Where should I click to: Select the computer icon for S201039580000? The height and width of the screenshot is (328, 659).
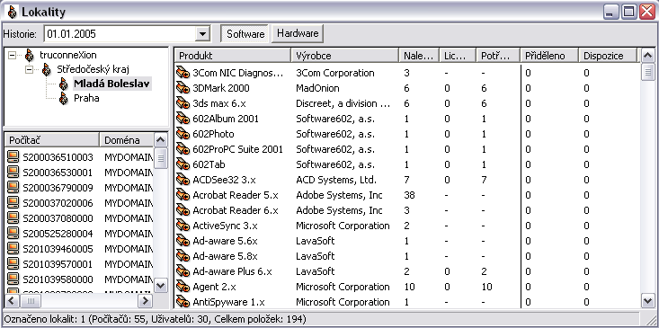(13, 279)
